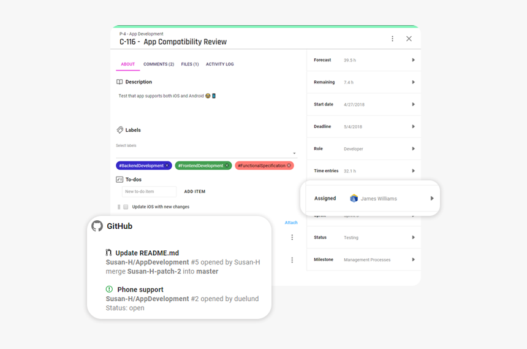Click the open issue icon beside Phone support
527x349 pixels.
pos(109,290)
